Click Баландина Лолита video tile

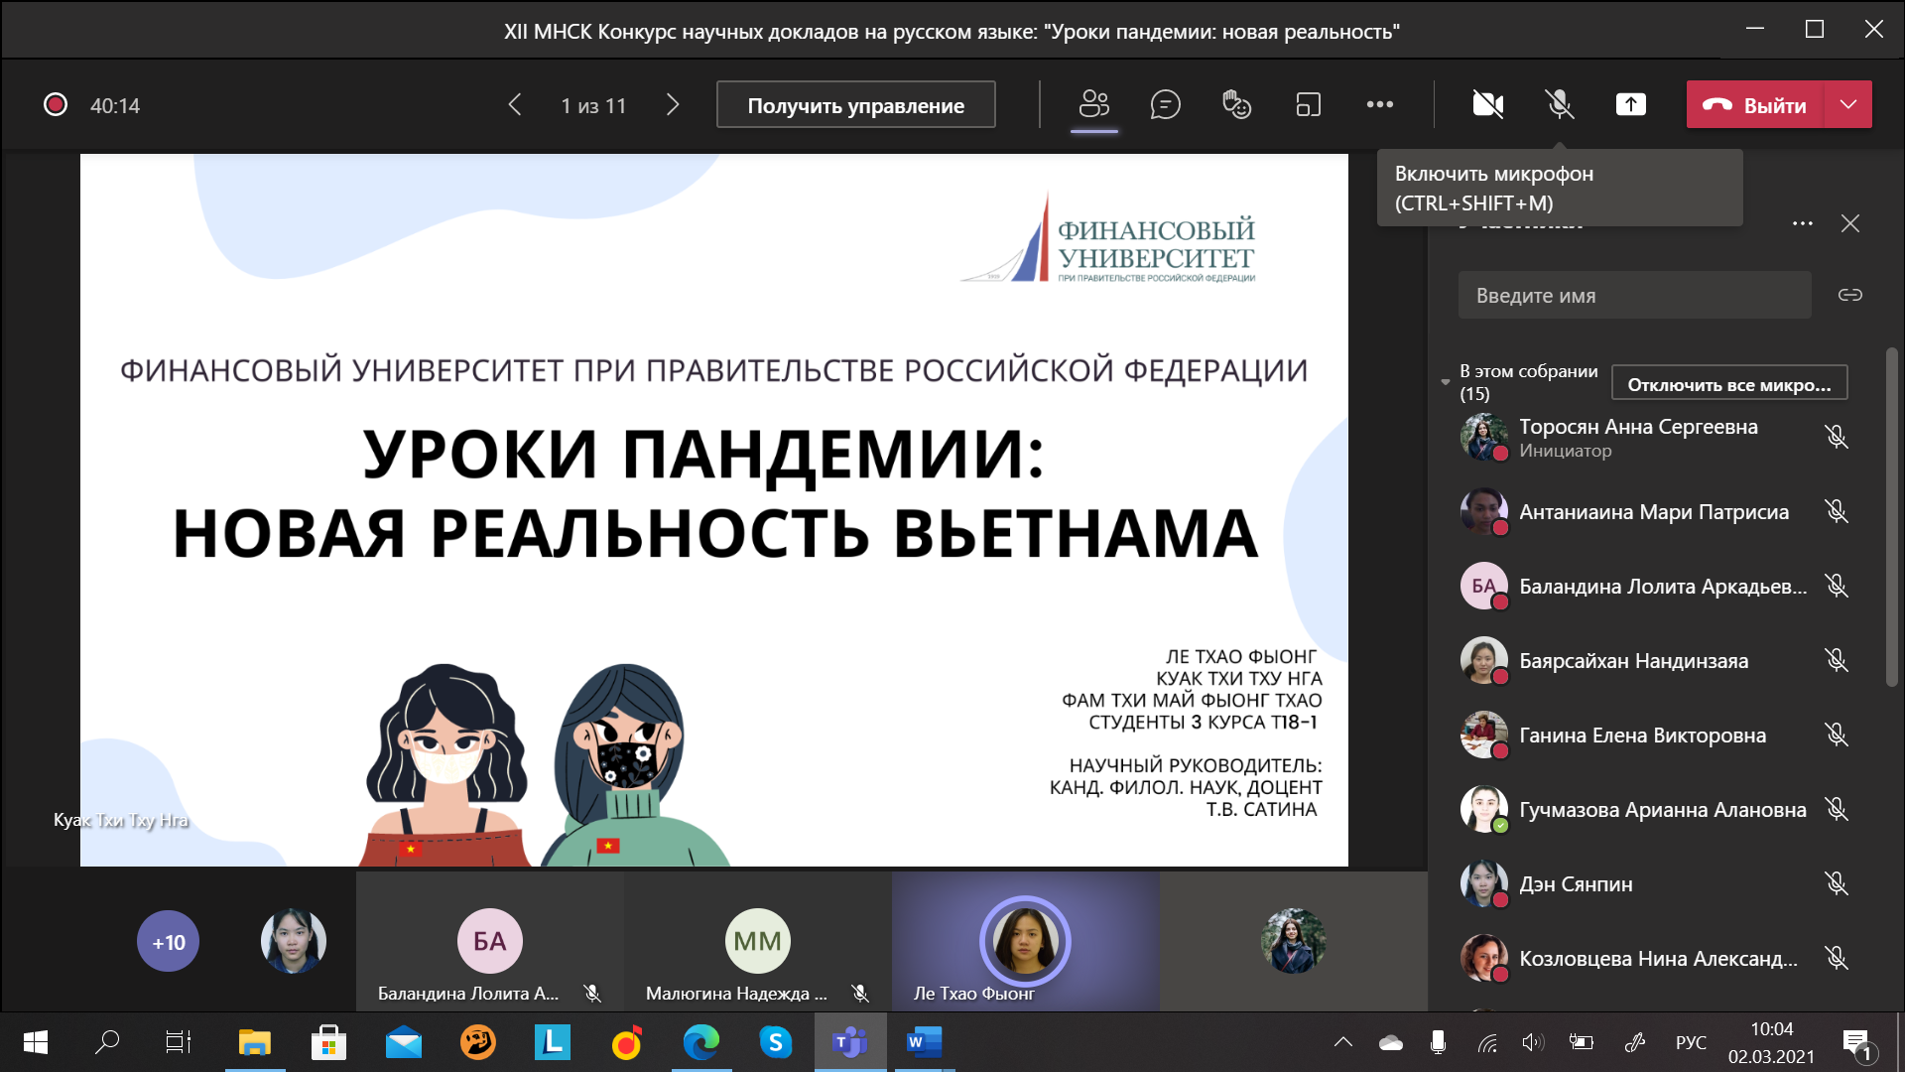click(490, 941)
